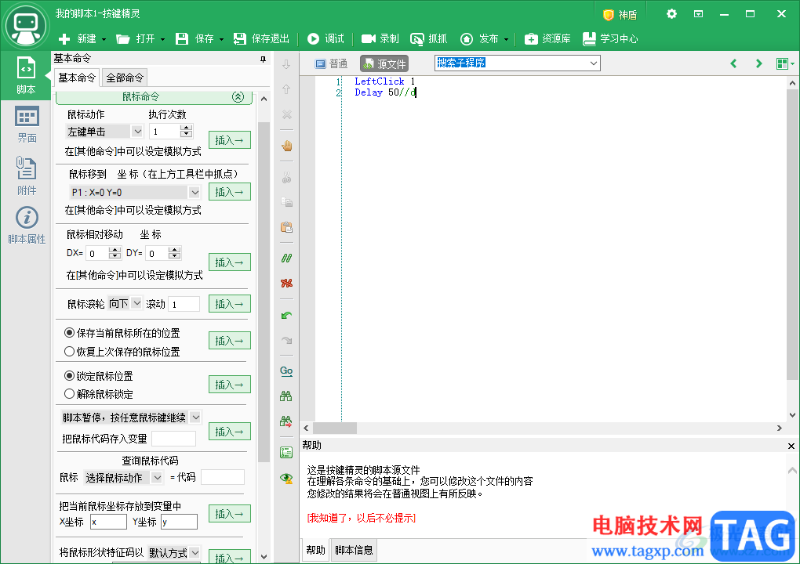Screen dimensions: 800x564
Task: Open the 脚本属性 script properties panel
Action: [27, 225]
